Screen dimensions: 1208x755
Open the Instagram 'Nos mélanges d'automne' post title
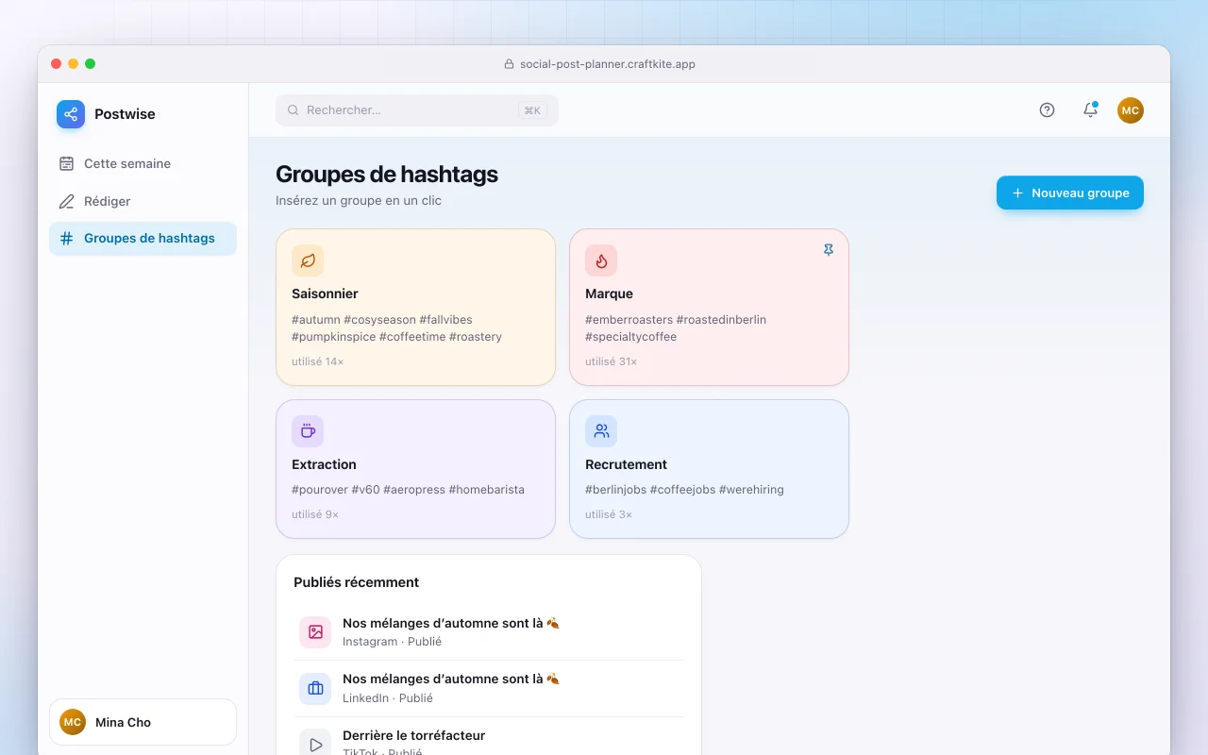click(x=451, y=623)
